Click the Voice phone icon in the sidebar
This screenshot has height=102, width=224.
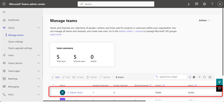[4, 94]
